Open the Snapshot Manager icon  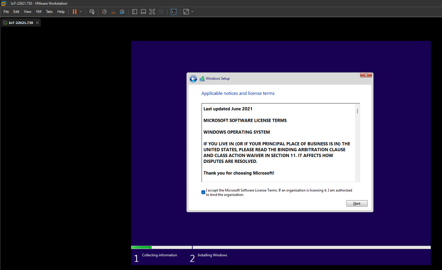click(x=122, y=12)
